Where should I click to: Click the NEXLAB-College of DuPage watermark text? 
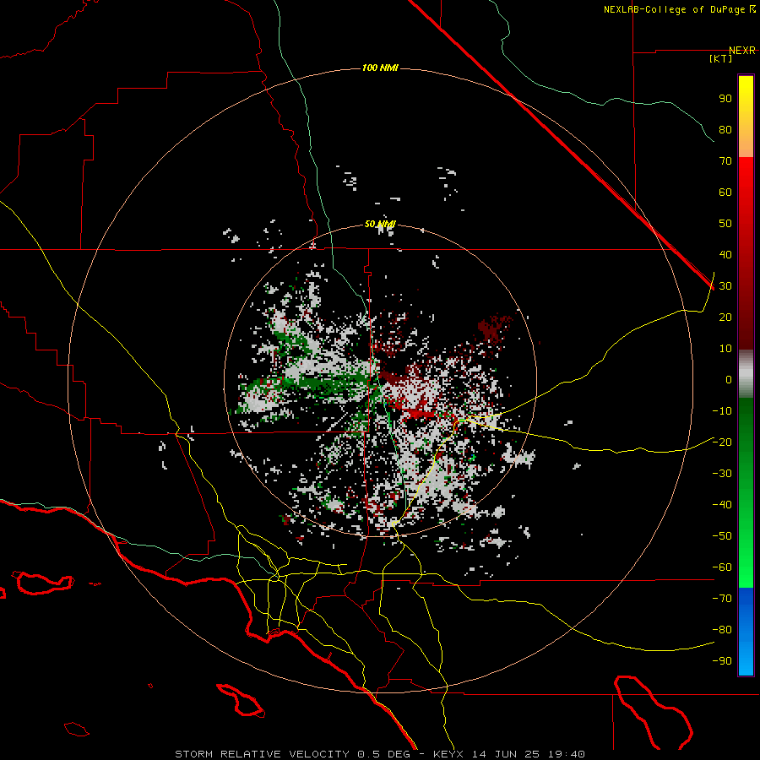680,9
